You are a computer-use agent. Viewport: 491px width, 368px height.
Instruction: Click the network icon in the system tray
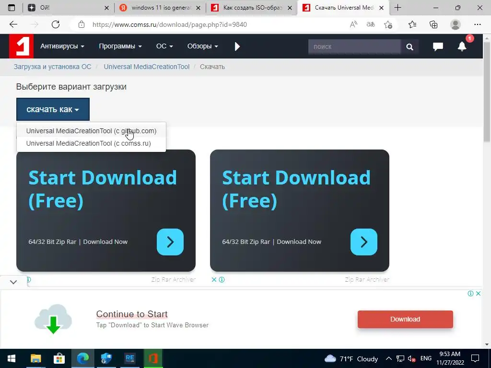(400, 358)
